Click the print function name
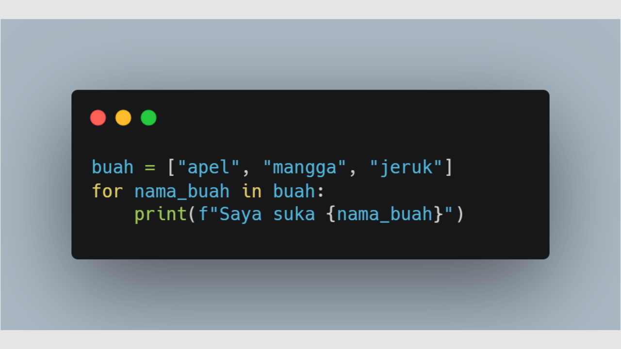This screenshot has width=621, height=349. [161, 215]
